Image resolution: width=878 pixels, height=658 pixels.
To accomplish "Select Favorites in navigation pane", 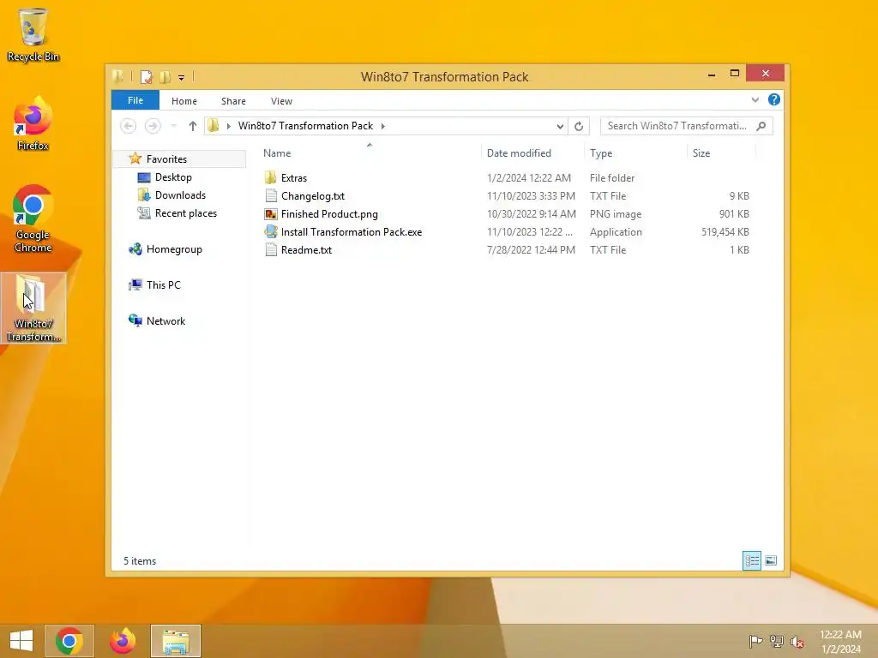I will pos(166,159).
